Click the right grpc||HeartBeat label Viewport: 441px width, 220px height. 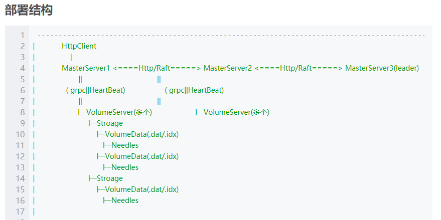pyautogui.click(x=195, y=90)
